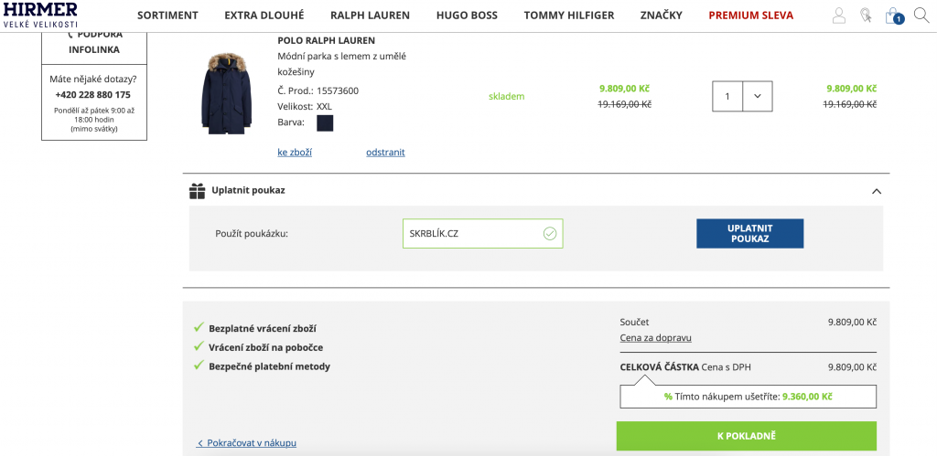Open the SORTIMENT menu

[x=168, y=16]
